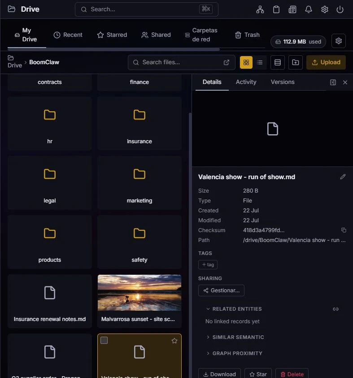Open drive settings gear beside storage usage

pyautogui.click(x=339, y=41)
